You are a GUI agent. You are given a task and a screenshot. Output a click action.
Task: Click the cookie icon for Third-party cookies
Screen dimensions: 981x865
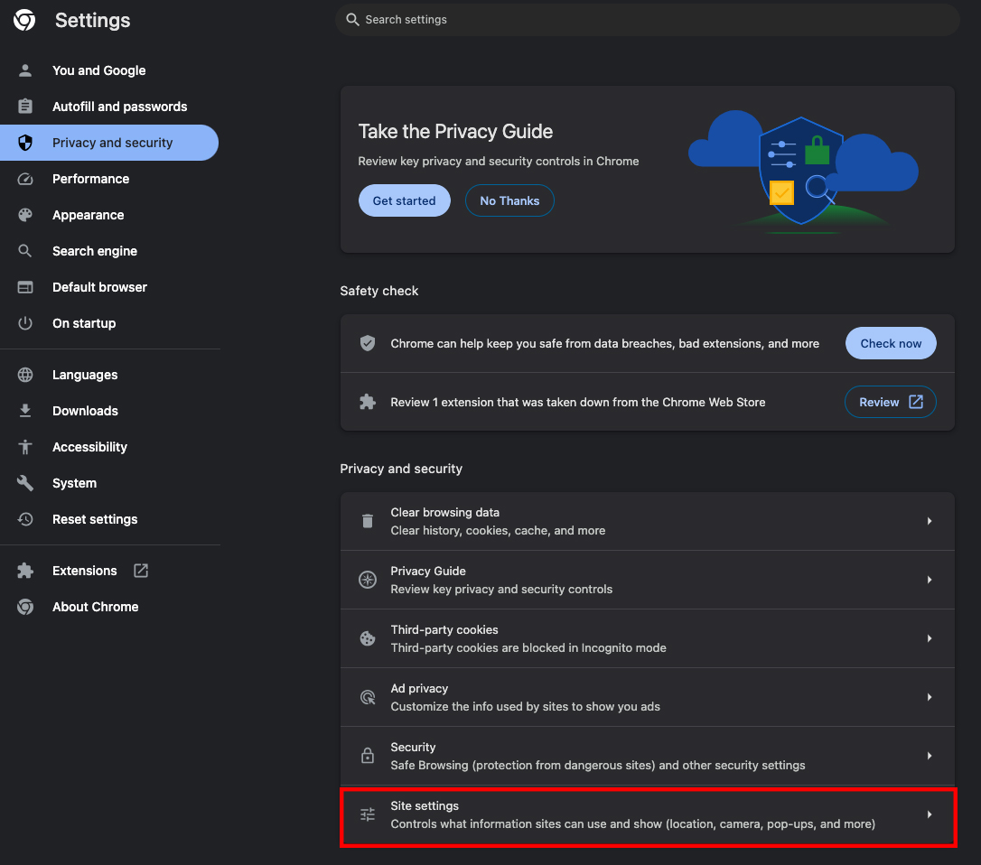pos(368,638)
